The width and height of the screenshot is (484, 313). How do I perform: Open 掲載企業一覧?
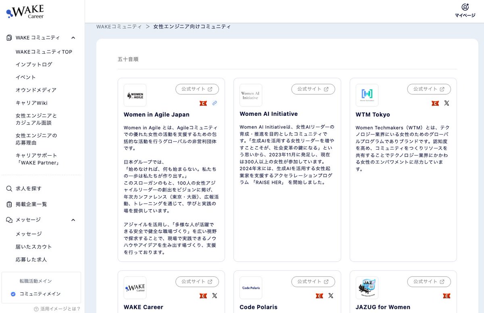(31, 204)
